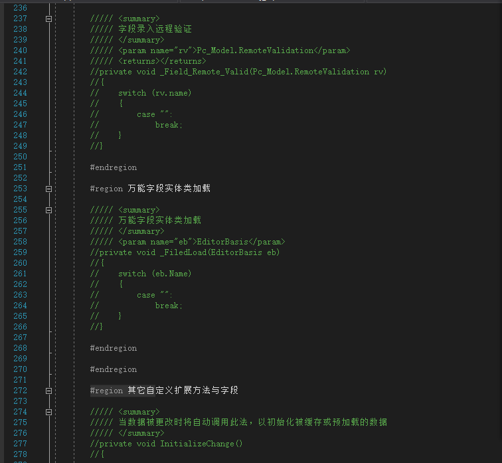
Task: Click the #endregion directive on line 251
Action: point(113,167)
